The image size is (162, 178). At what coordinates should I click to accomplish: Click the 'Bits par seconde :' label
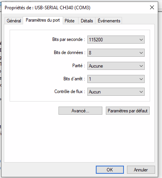(x=68, y=39)
